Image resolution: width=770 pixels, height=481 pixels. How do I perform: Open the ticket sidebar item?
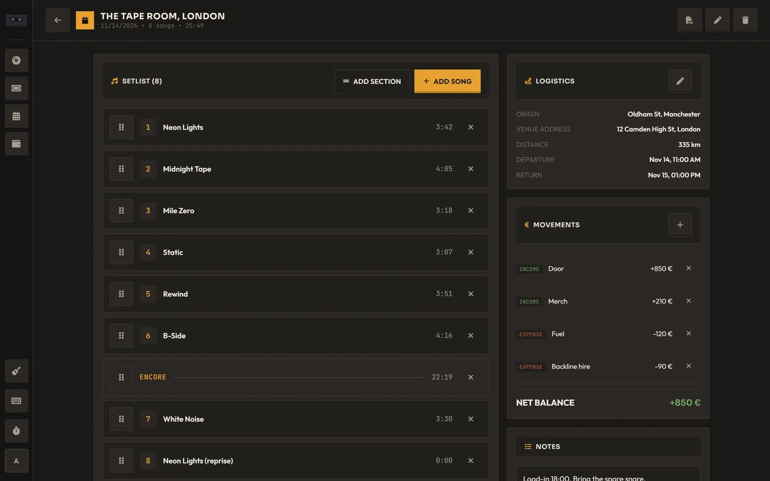click(x=16, y=89)
